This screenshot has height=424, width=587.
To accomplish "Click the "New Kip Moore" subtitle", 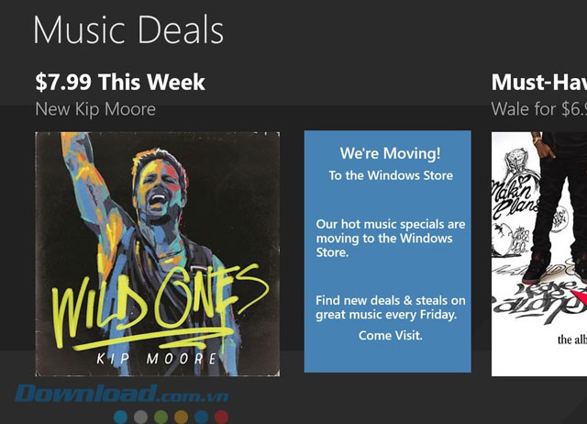I will click(x=95, y=109).
